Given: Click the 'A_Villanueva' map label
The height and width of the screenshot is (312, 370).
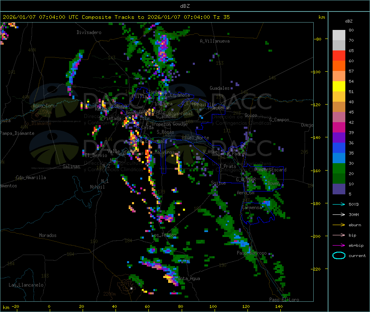Looking at the screenshot, I should coord(215,41).
